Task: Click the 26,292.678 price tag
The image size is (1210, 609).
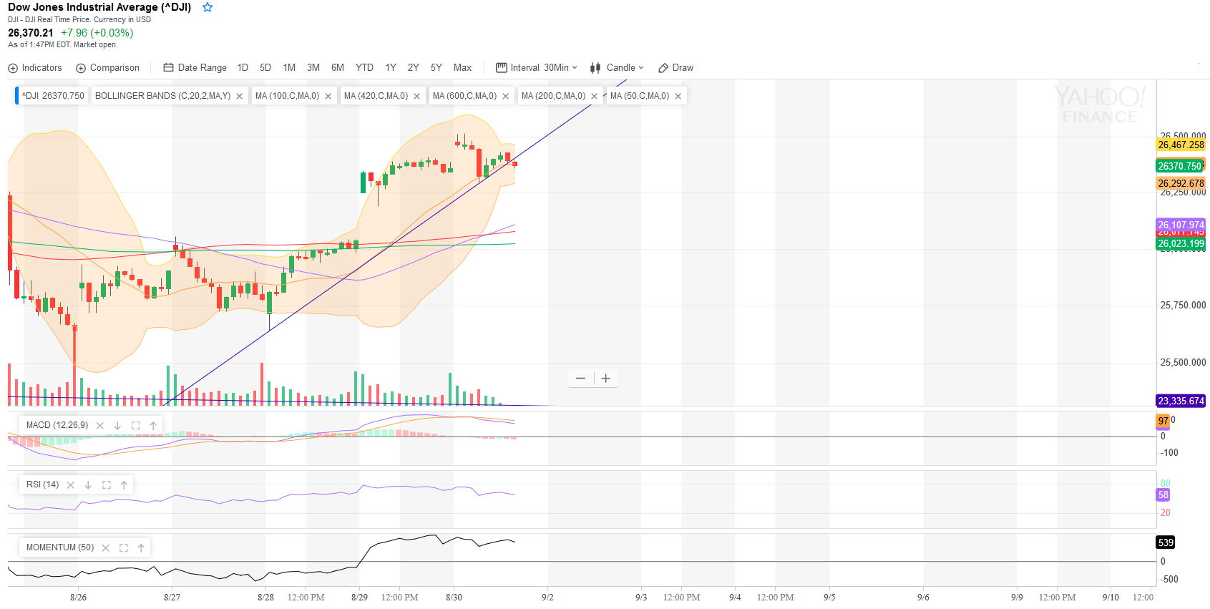Action: click(x=1181, y=183)
